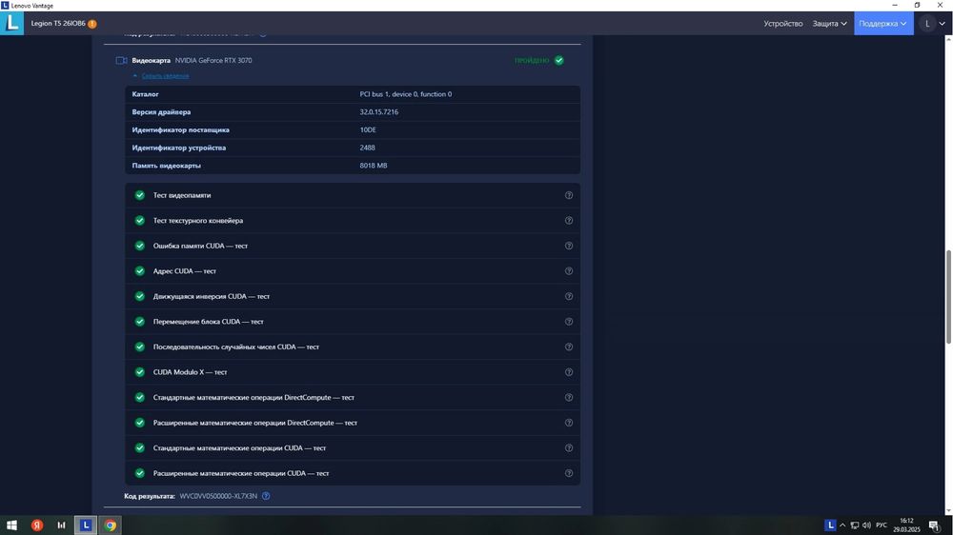Image resolution: width=953 pixels, height=535 pixels.
Task: Open help for Последовательность случайных чисел CUDA
Action: click(569, 347)
